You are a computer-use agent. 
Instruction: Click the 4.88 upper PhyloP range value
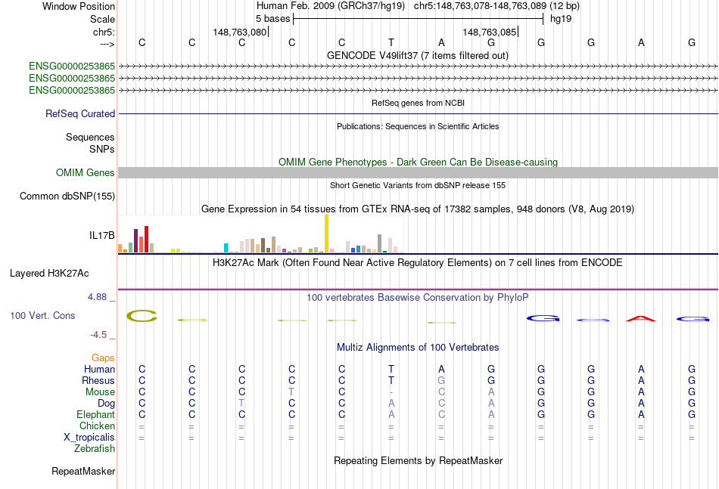98,297
